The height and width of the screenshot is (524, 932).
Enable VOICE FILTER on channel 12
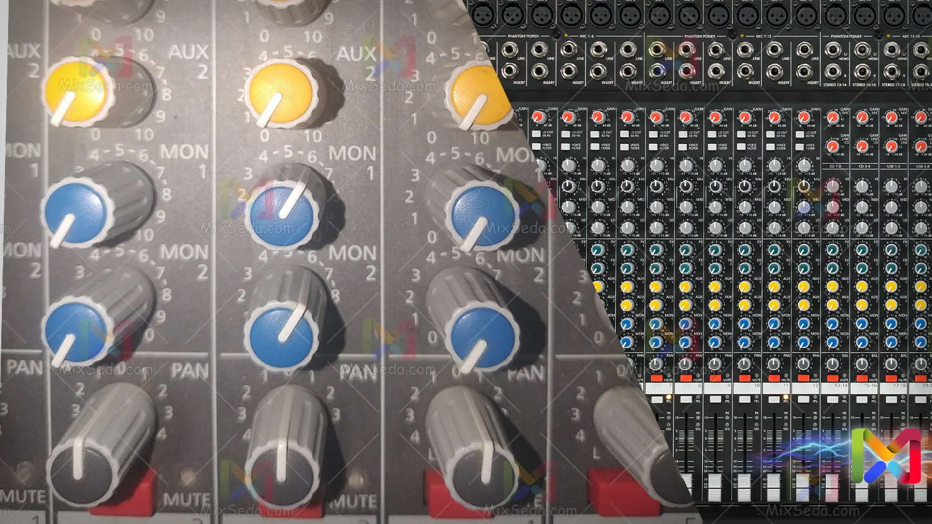pyautogui.click(x=800, y=147)
